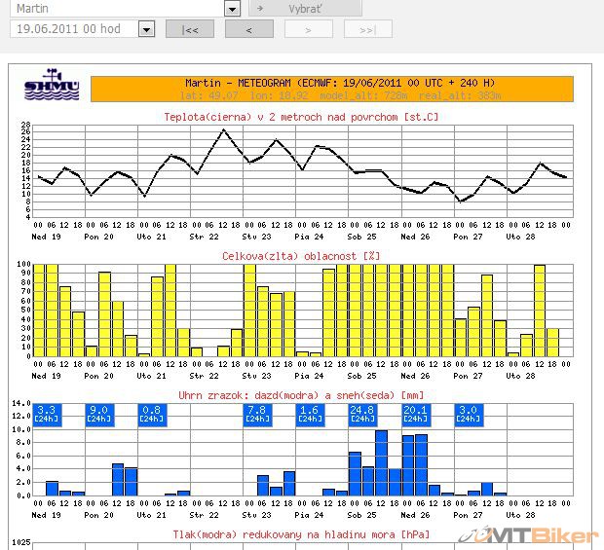
Task: Jump to last forecast with >>| button
Action: pos(367,29)
